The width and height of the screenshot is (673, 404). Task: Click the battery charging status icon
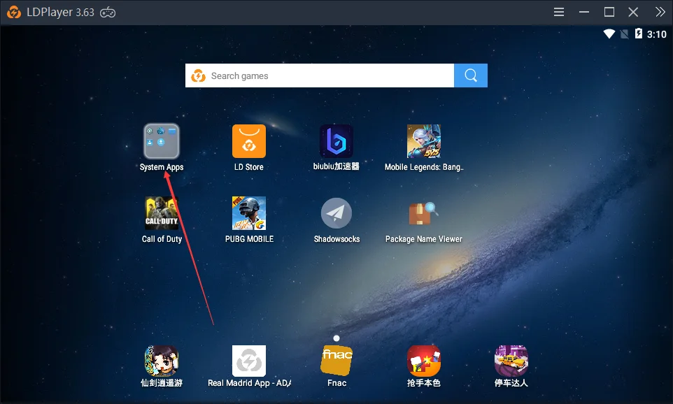pos(639,34)
